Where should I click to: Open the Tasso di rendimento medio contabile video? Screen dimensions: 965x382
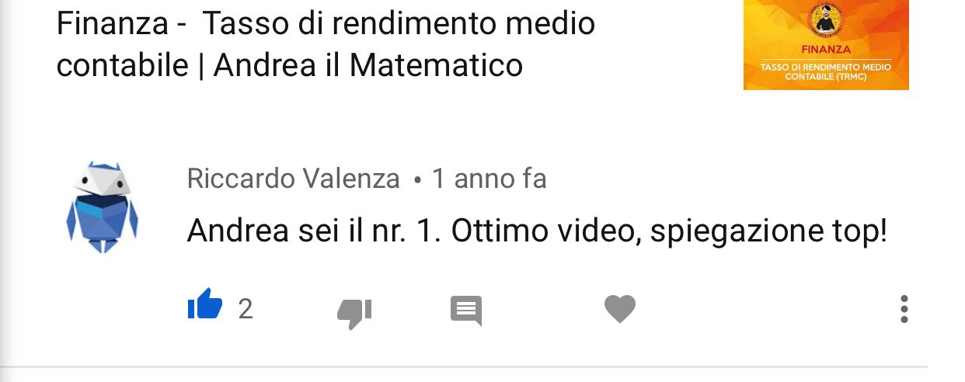(326, 45)
